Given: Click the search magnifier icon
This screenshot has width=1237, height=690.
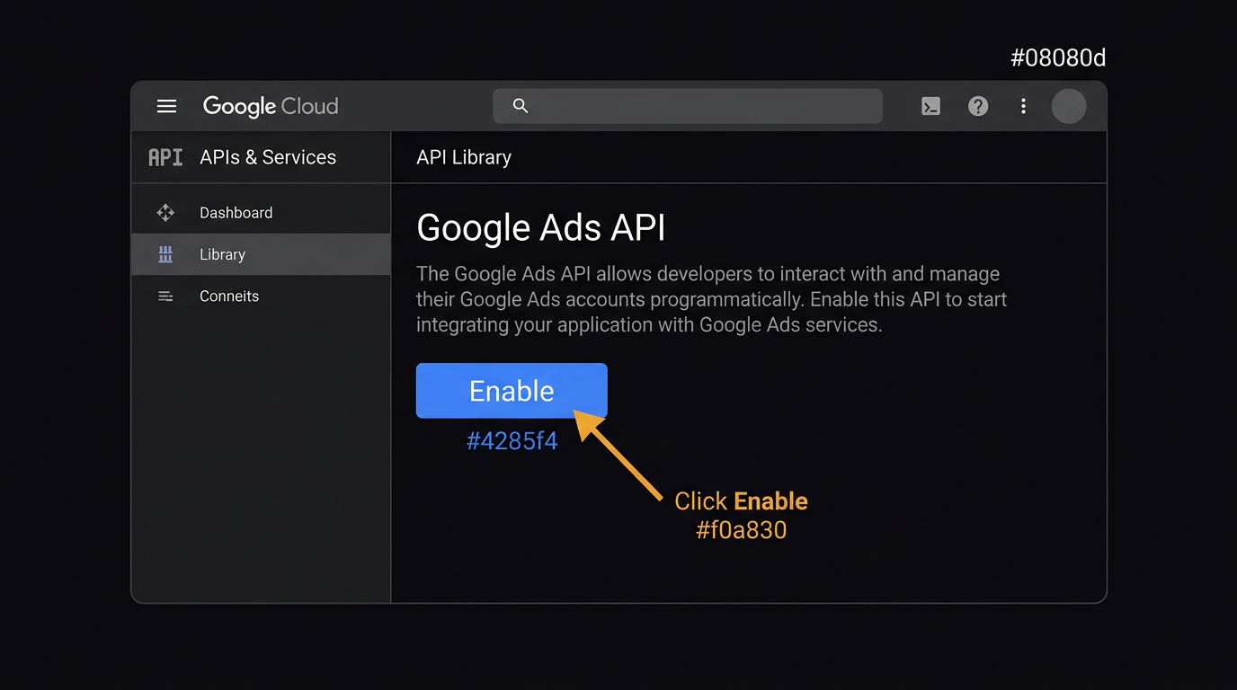Looking at the screenshot, I should [520, 106].
